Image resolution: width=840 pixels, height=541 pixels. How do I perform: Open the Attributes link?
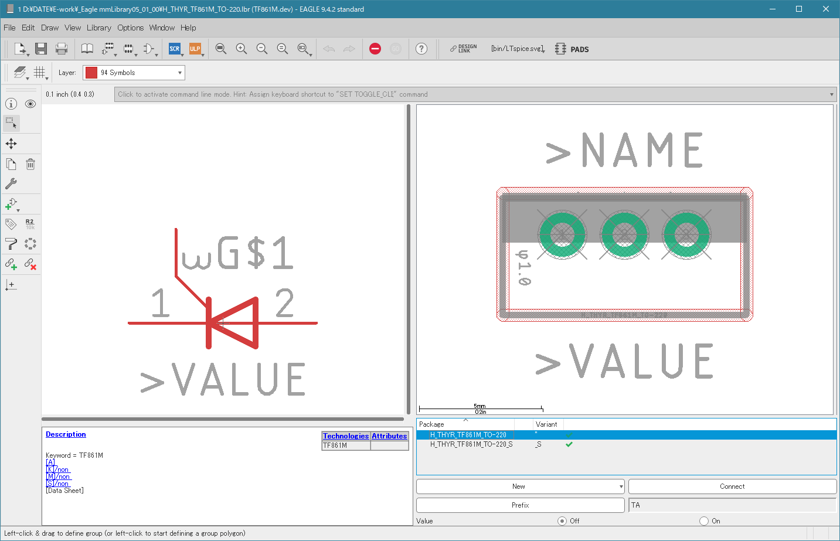(x=389, y=436)
